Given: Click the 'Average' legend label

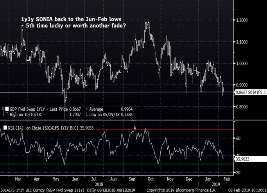Looking at the screenshot, I should [96, 109].
